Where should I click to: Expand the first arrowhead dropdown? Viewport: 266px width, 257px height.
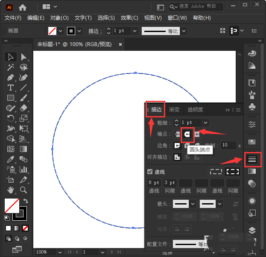tap(193, 204)
